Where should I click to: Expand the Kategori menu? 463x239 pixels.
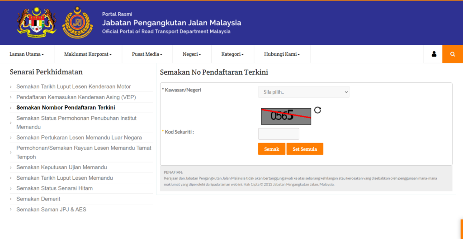(x=232, y=54)
